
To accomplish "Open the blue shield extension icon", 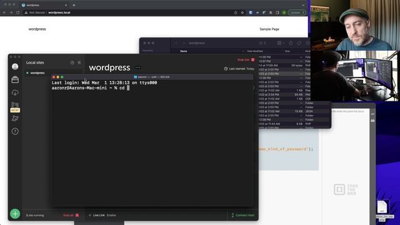I will coord(251,12).
